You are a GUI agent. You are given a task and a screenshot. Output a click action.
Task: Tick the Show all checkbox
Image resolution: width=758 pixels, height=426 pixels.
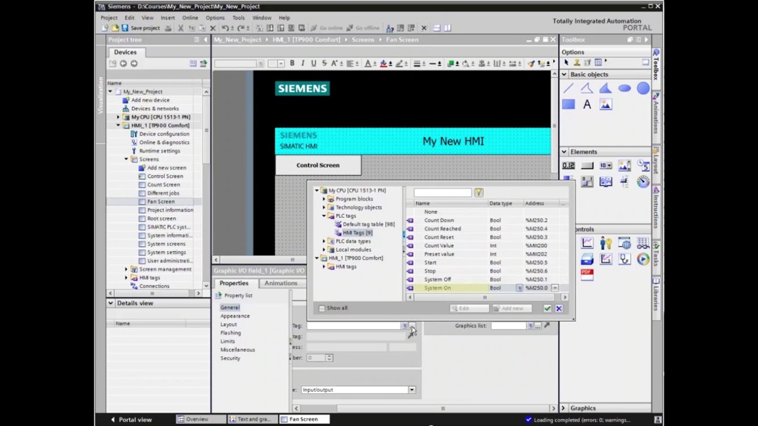click(x=322, y=308)
